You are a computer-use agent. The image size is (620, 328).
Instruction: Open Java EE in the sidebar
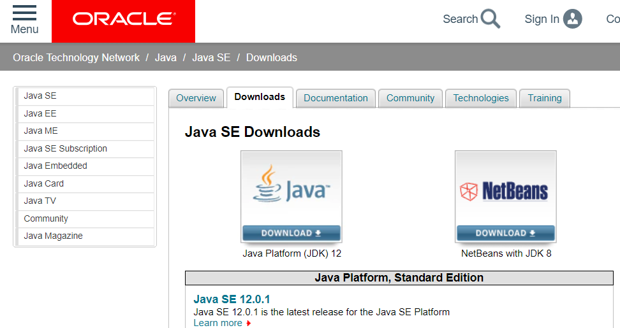(85, 113)
